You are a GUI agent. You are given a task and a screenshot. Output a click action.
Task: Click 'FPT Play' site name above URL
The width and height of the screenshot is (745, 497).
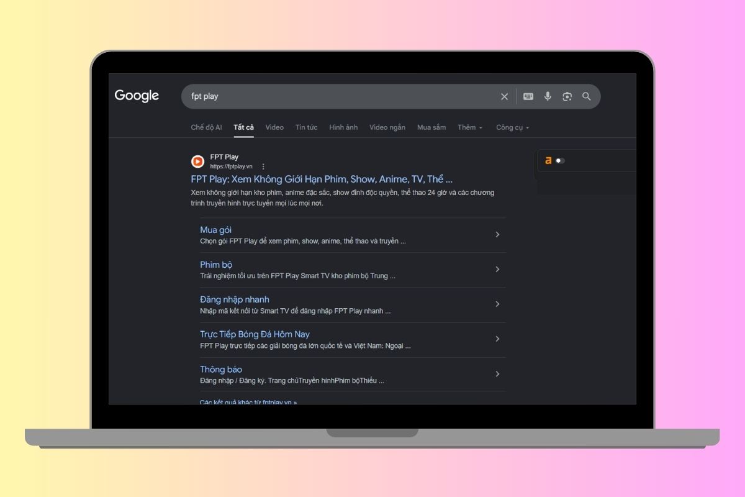(224, 157)
